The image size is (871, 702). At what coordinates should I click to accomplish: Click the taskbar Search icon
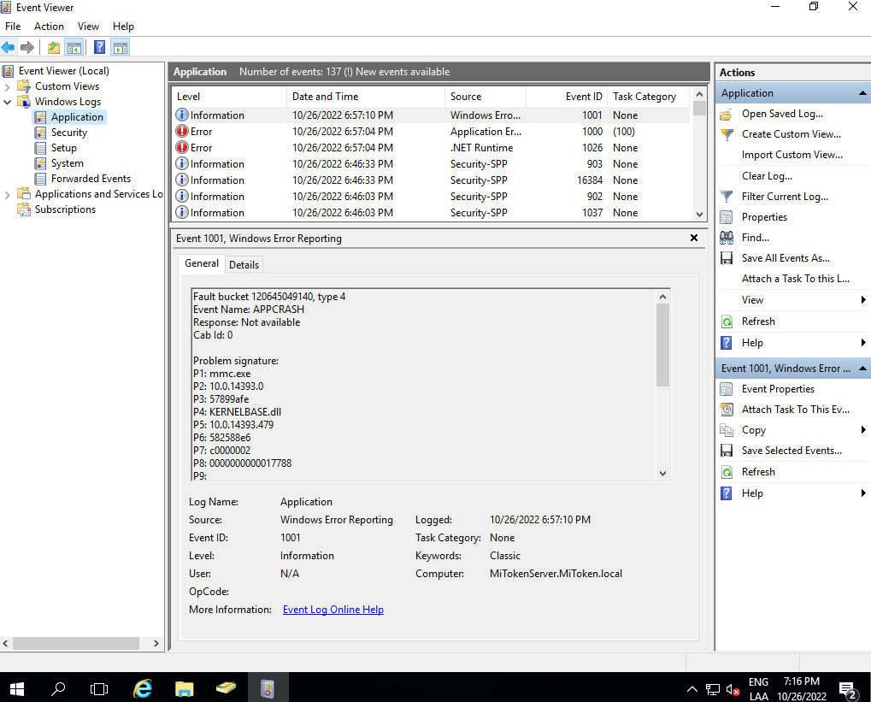click(x=58, y=689)
